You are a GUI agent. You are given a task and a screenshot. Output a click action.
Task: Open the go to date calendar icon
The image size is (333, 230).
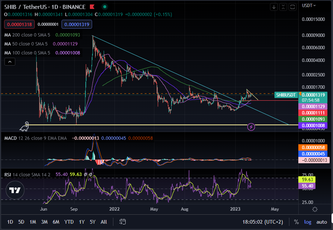click(123, 222)
